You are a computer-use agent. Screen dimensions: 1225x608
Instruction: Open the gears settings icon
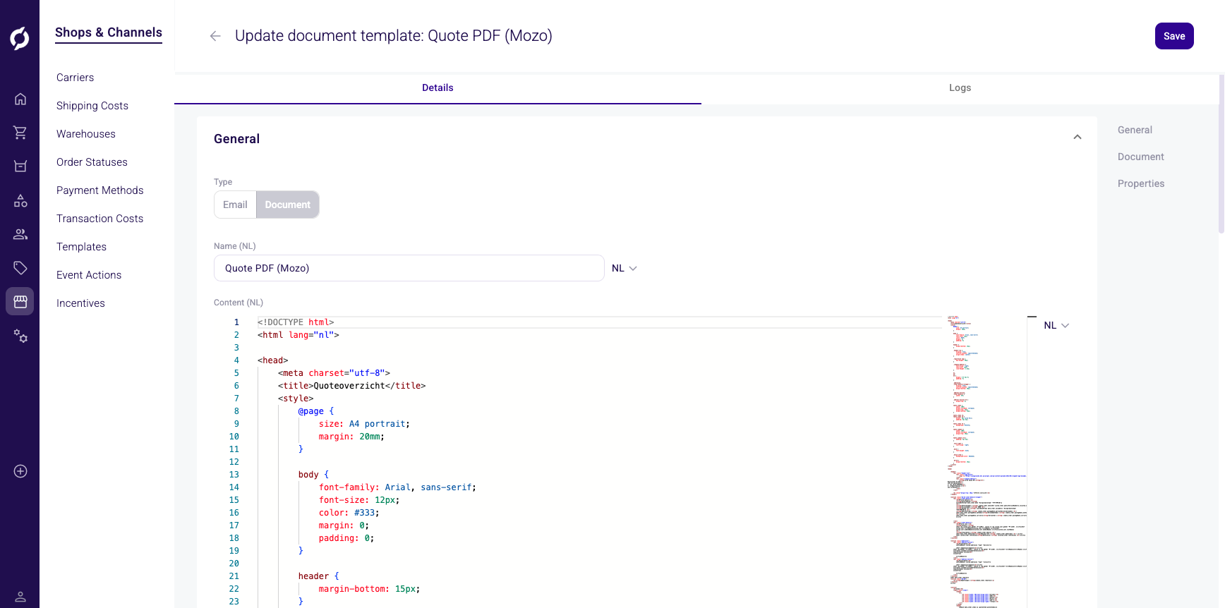click(x=20, y=336)
